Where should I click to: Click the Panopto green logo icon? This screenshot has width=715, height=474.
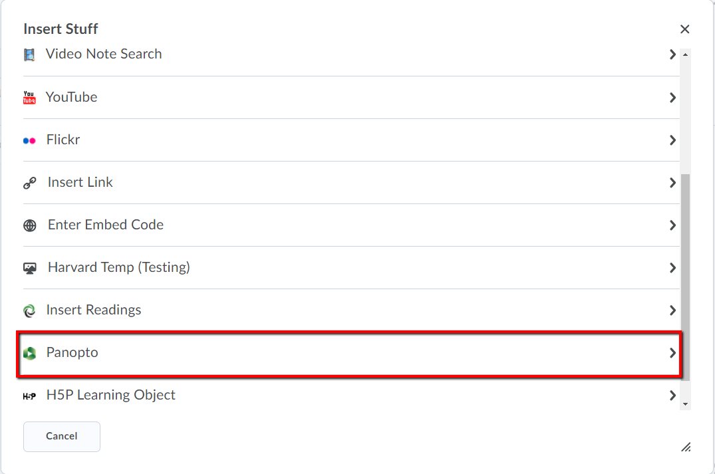30,353
